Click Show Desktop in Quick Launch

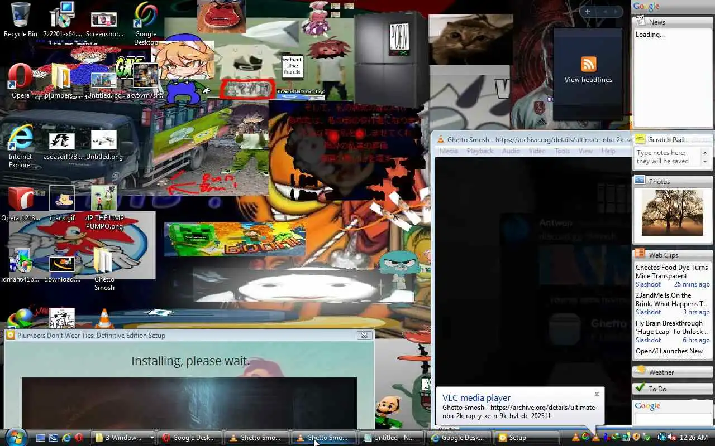coord(41,438)
